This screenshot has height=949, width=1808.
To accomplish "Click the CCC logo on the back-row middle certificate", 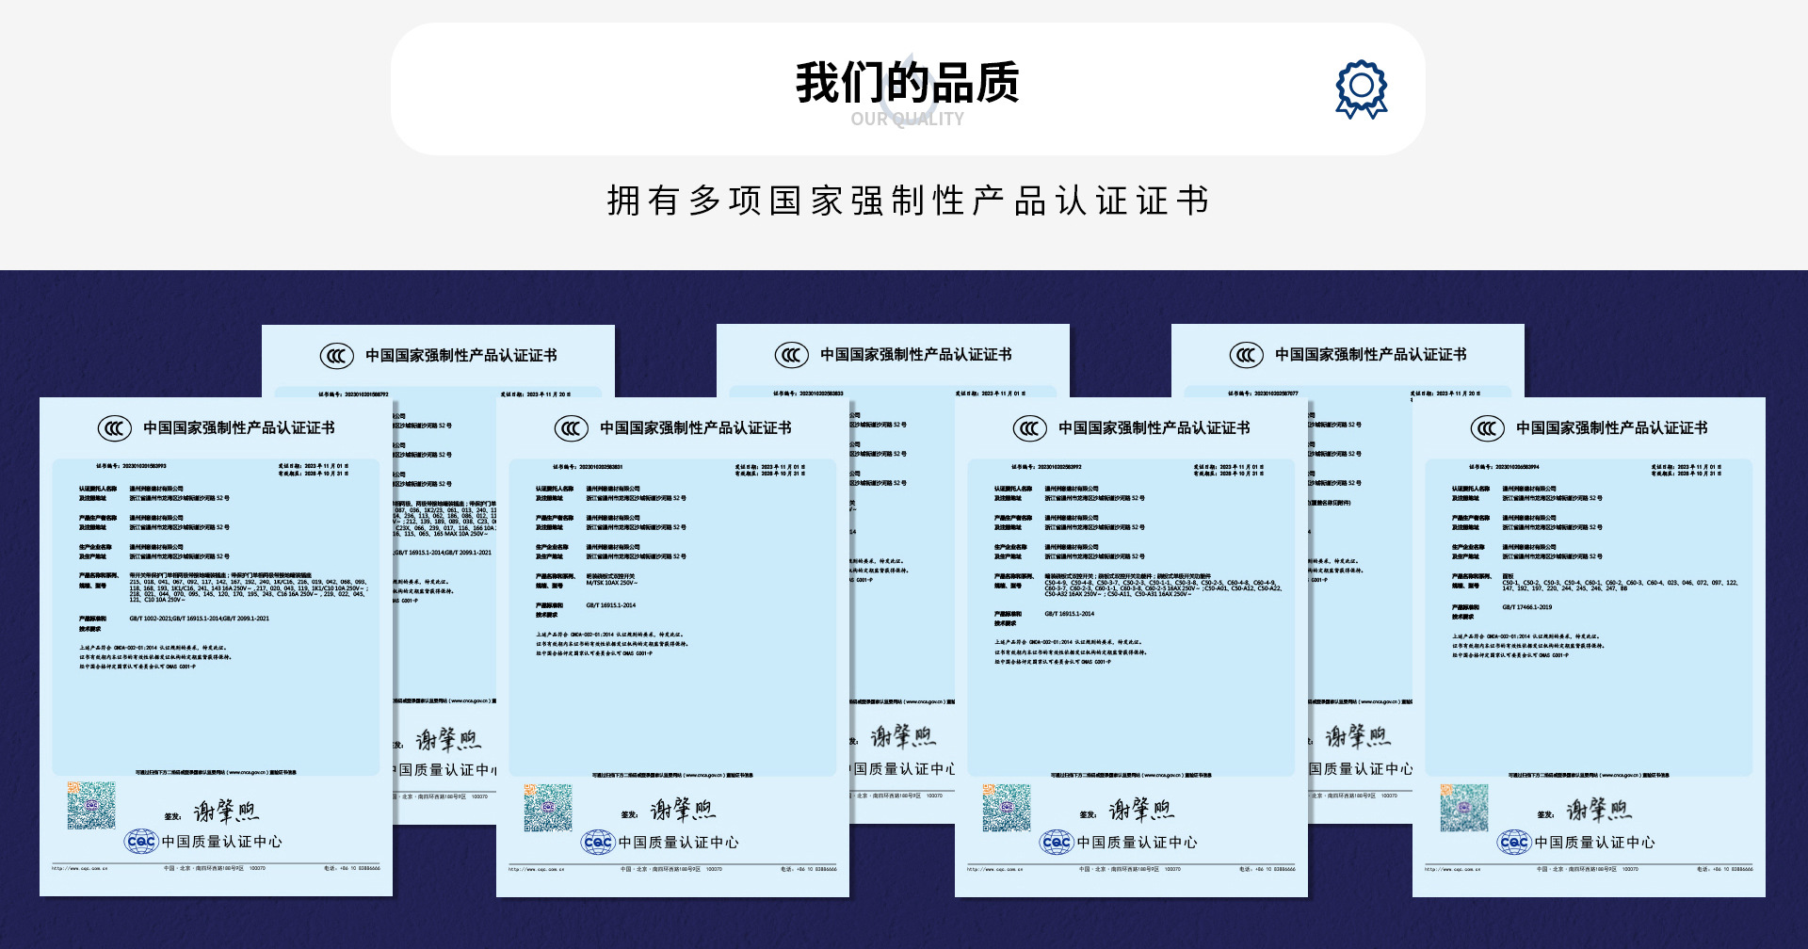I will pyautogui.click(x=791, y=355).
